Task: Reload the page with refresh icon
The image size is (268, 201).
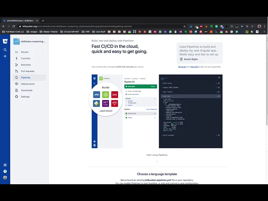Action: (14, 26)
